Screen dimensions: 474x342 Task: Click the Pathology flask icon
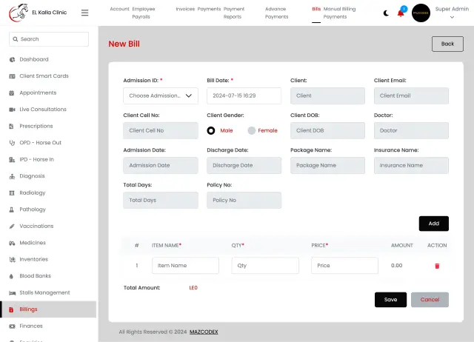[12, 209]
